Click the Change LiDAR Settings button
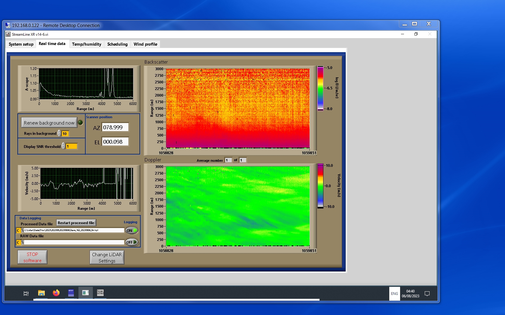505x315 pixels. click(107, 257)
